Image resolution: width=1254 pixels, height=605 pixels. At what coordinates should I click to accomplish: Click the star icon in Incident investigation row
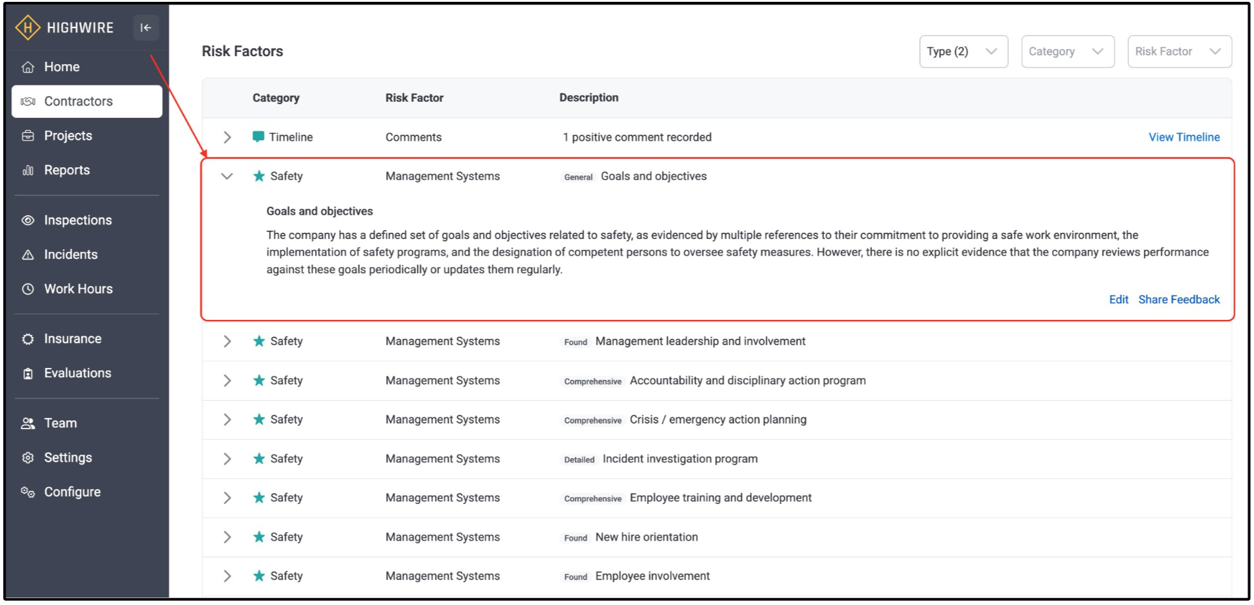259,458
